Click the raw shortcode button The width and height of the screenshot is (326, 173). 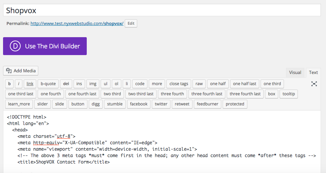199,84
